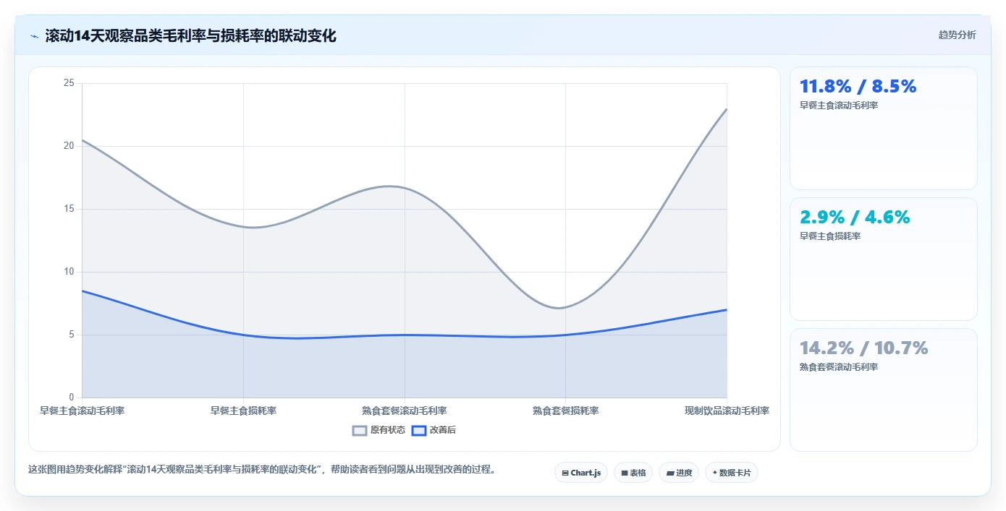1006x511 pixels.
Task: Click the 现制饮品滚动毛利率 x-axis label
Action: (727, 411)
